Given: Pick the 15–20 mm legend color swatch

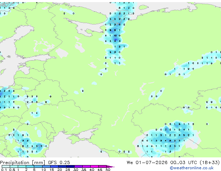Looking at the screenshot, I should pos(54,166).
